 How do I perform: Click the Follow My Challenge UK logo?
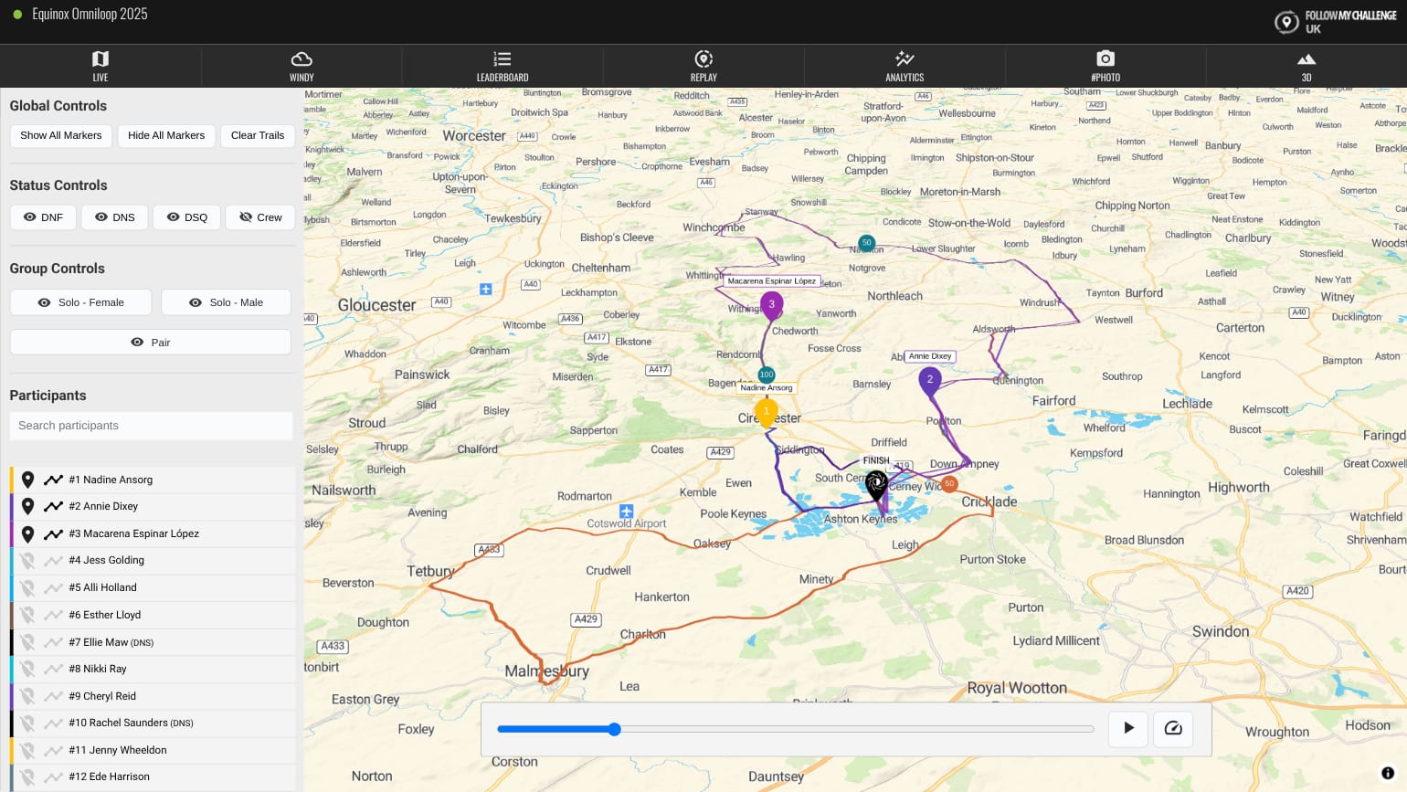tap(1335, 22)
